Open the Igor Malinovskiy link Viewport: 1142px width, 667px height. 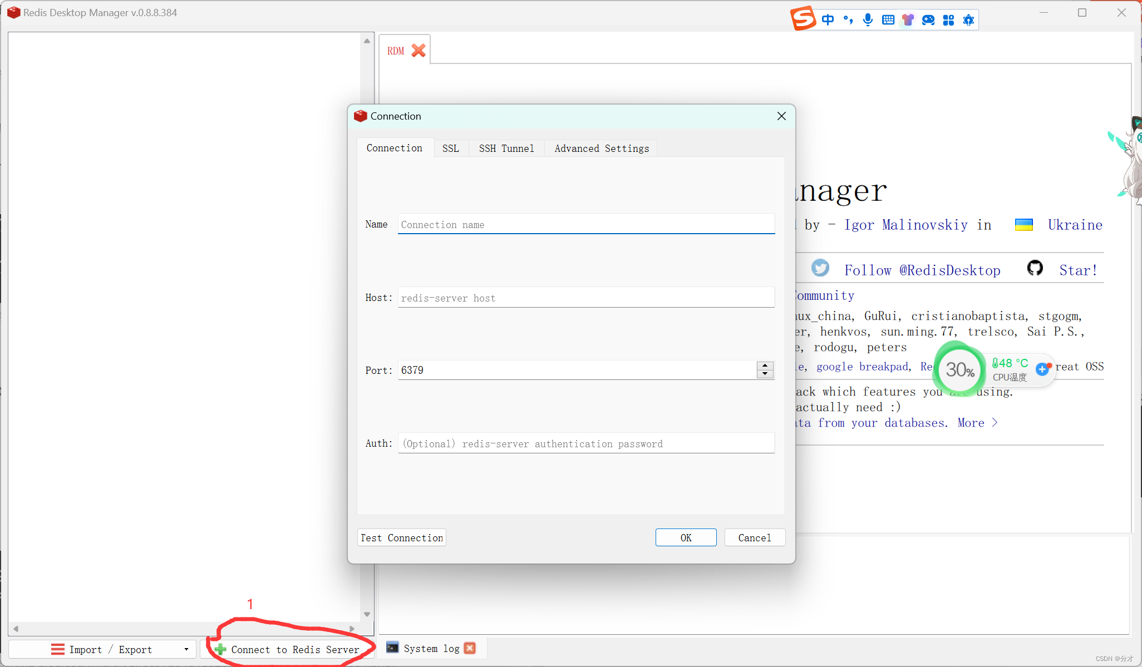(905, 225)
